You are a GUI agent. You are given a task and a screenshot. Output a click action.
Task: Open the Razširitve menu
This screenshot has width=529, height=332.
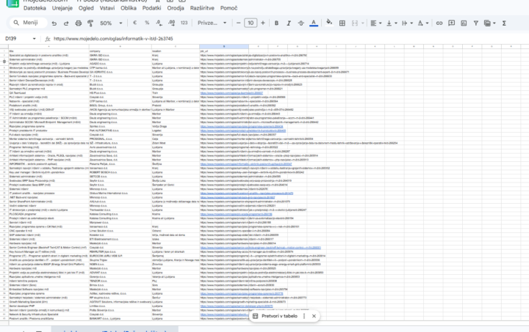click(202, 8)
